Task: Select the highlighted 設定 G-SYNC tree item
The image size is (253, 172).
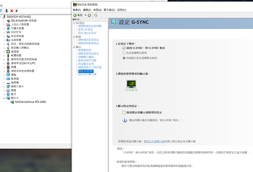Action: pos(86,71)
